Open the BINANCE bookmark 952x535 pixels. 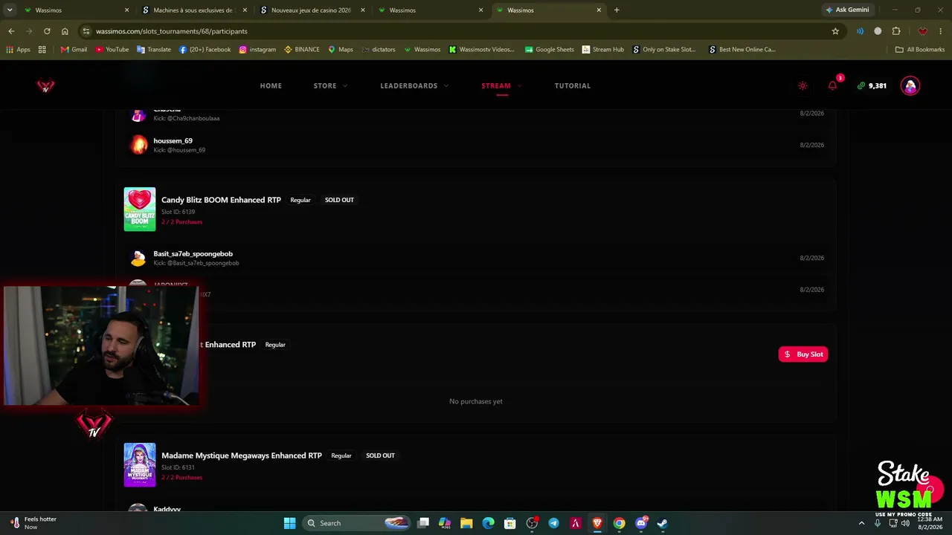point(302,50)
